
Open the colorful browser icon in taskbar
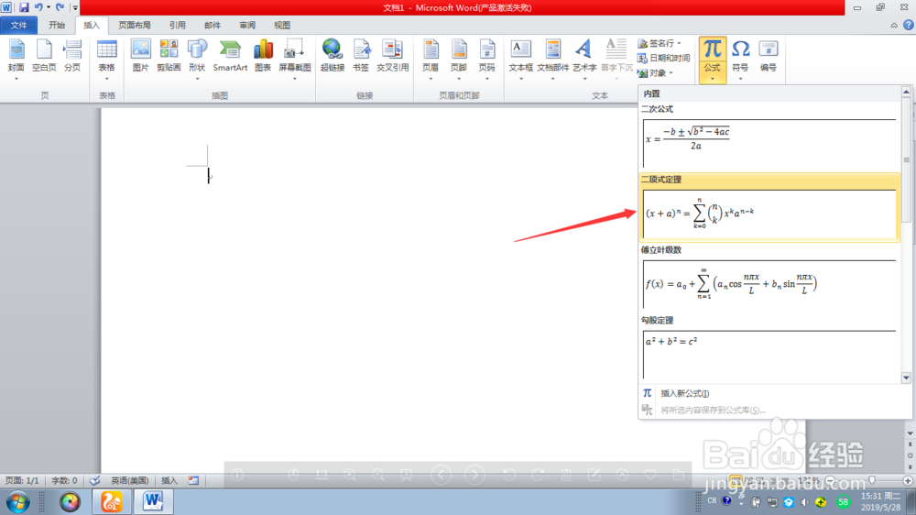tap(71, 502)
